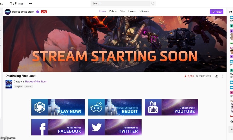Open the BlizzHeroes Facebook banner
The image size is (233, 140).
click(x=58, y=127)
